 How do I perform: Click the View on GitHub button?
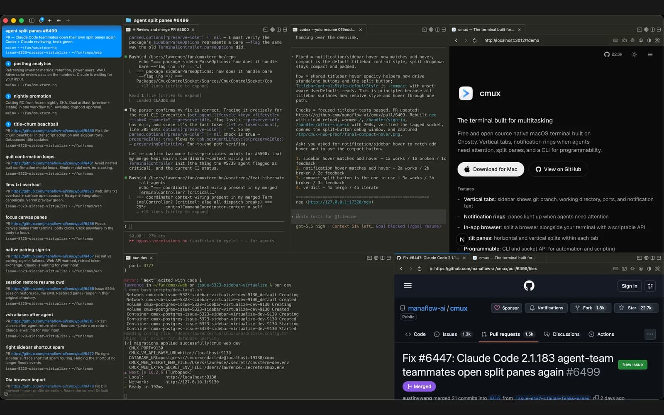click(x=558, y=169)
